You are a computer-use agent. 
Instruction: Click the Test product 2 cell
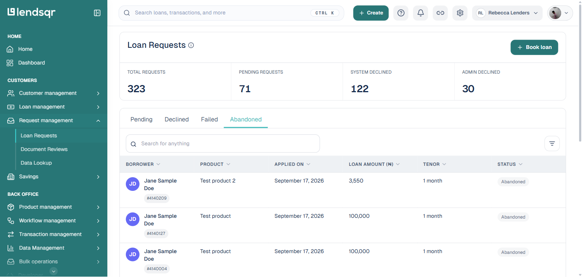[218, 181]
